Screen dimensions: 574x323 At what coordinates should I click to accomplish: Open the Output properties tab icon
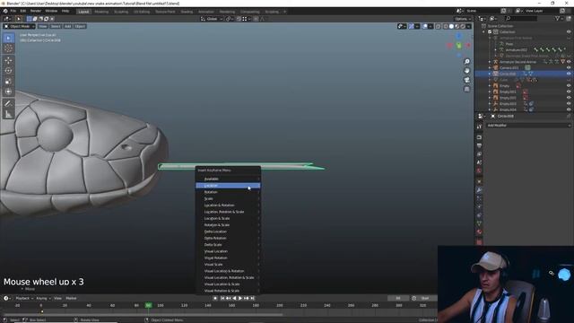[x=479, y=145]
